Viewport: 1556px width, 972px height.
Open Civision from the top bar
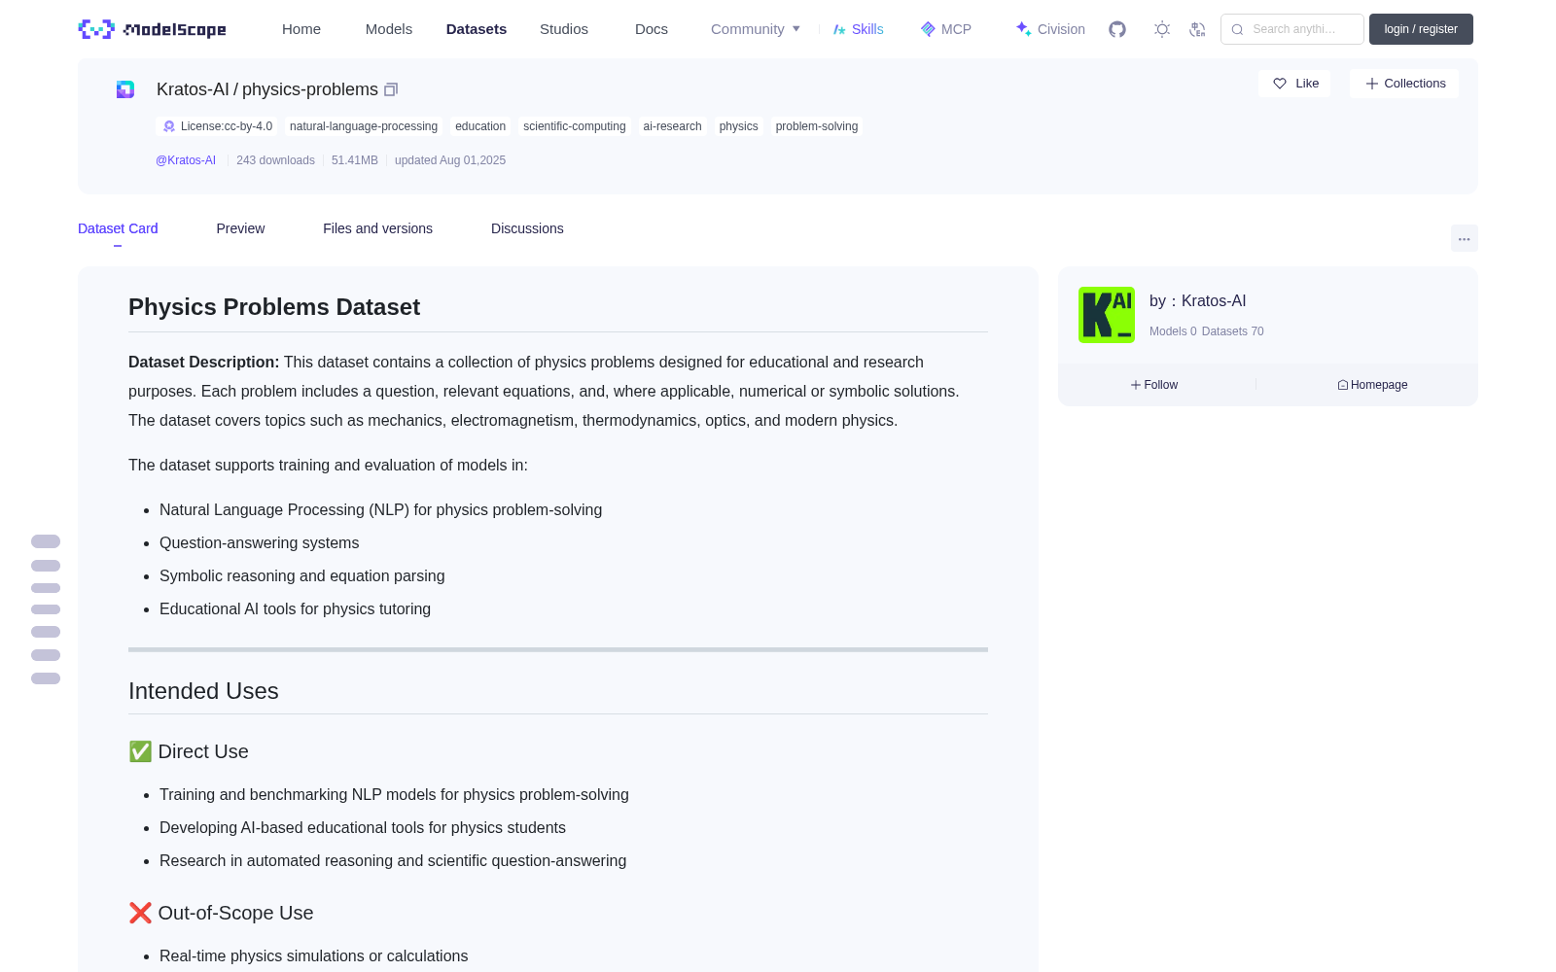tap(1050, 29)
